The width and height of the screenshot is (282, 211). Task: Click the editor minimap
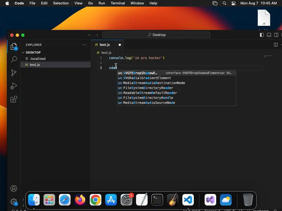268,56
